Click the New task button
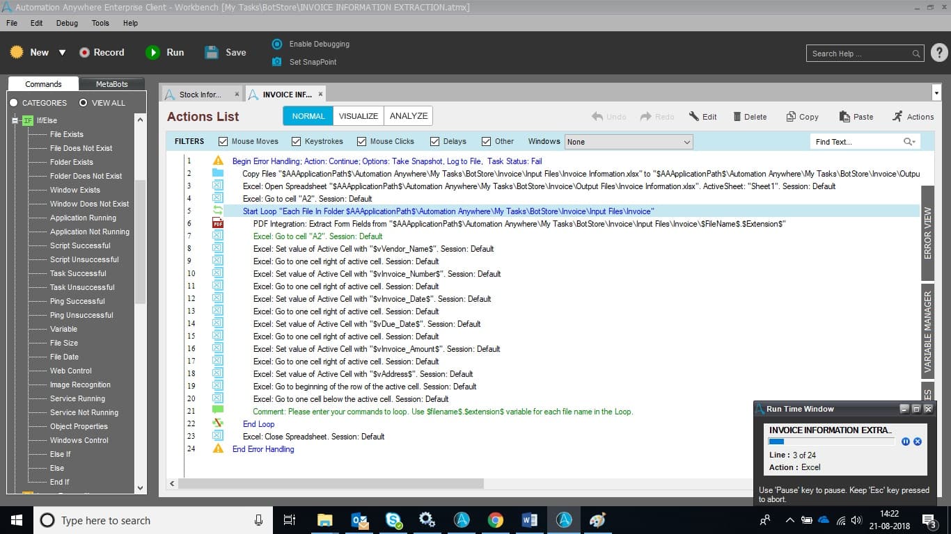This screenshot has width=951, height=534. tap(30, 52)
